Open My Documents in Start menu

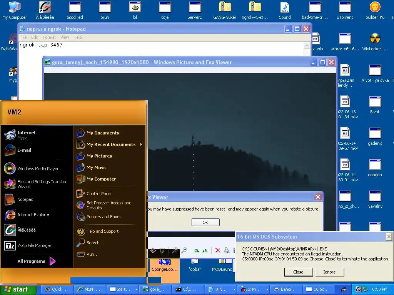pos(110,133)
